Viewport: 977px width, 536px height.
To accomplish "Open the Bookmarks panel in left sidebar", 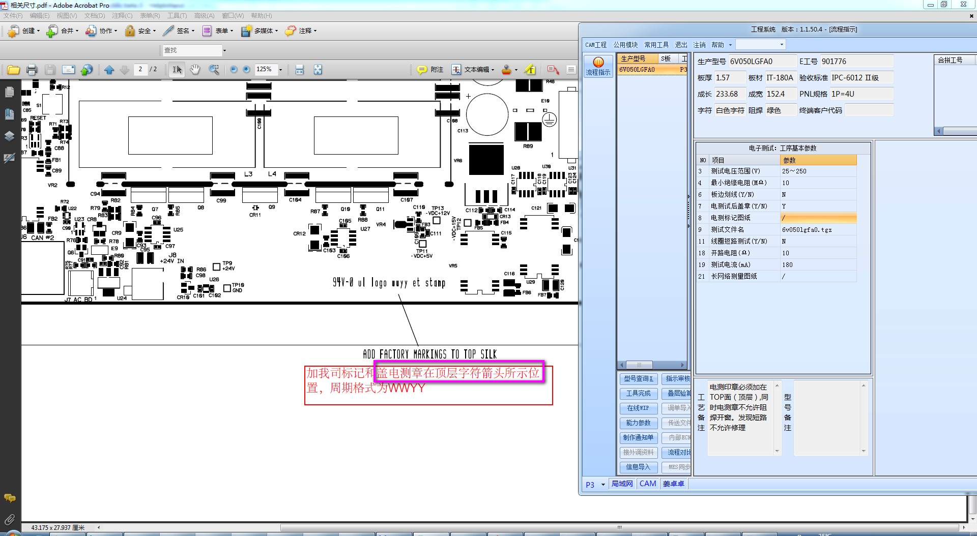I will coord(9,114).
